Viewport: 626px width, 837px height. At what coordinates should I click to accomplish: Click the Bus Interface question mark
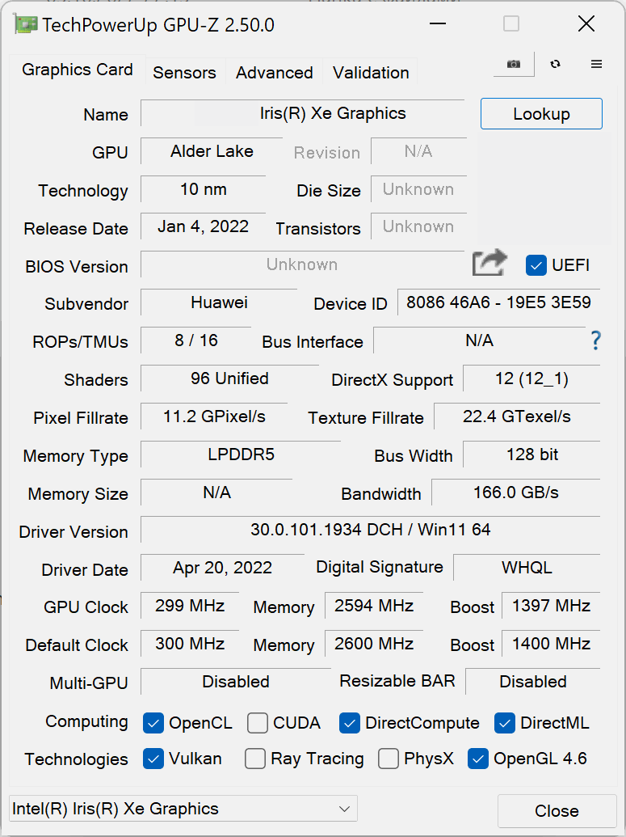[x=596, y=340]
